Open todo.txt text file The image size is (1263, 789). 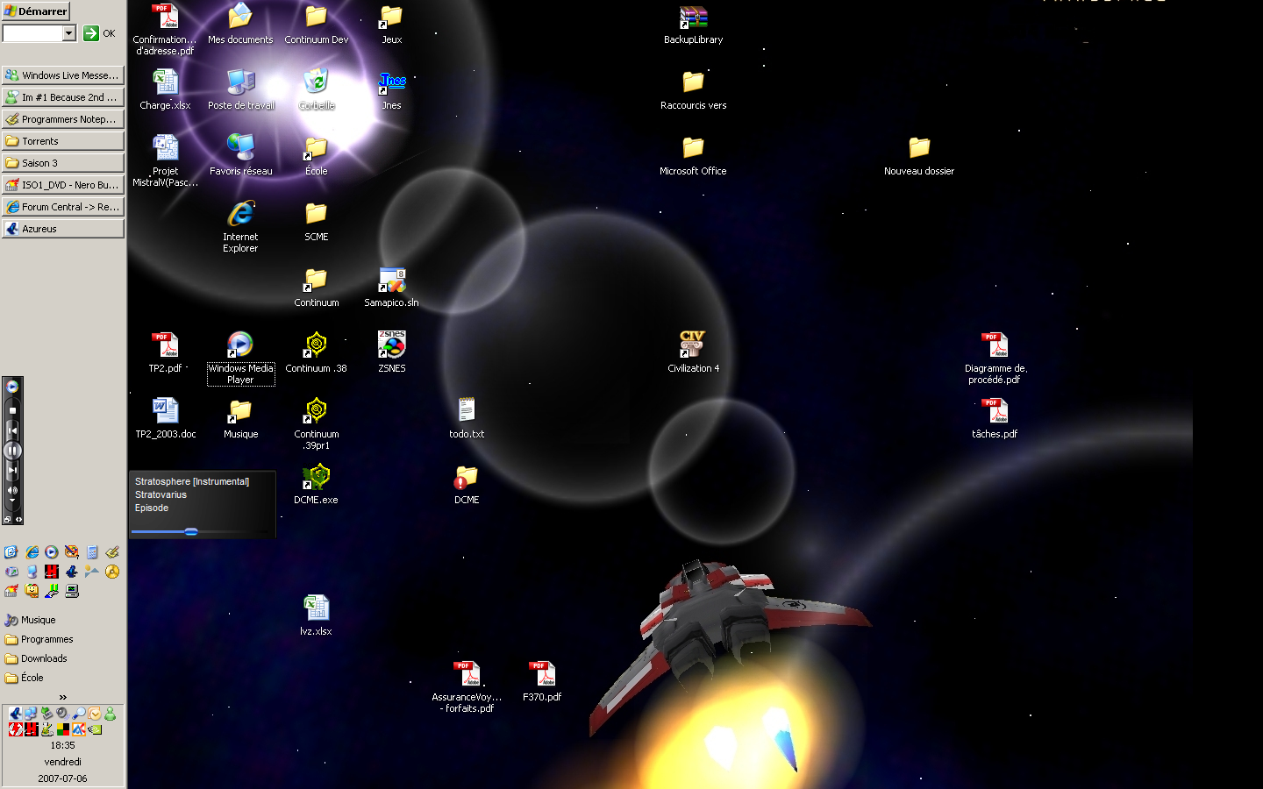[467, 418]
